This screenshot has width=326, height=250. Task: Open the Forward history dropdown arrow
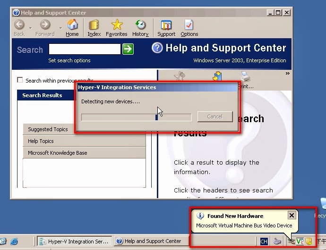[60, 28]
